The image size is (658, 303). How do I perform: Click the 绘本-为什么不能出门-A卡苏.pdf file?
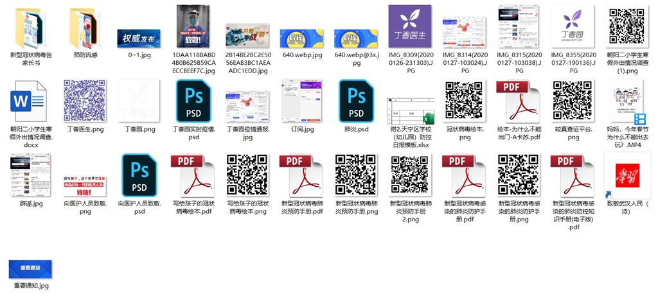click(x=519, y=101)
